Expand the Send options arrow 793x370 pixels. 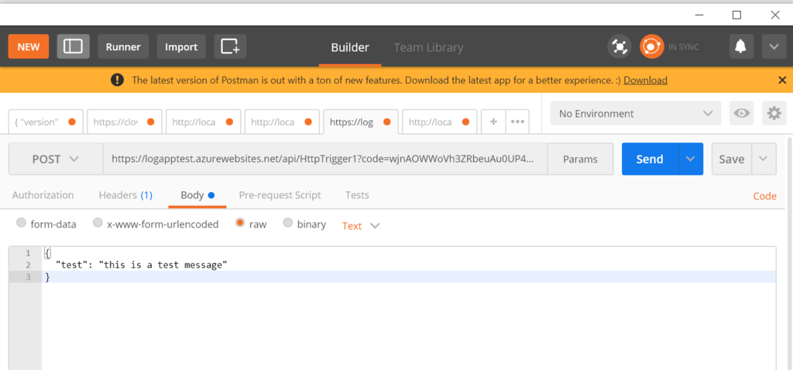point(690,159)
